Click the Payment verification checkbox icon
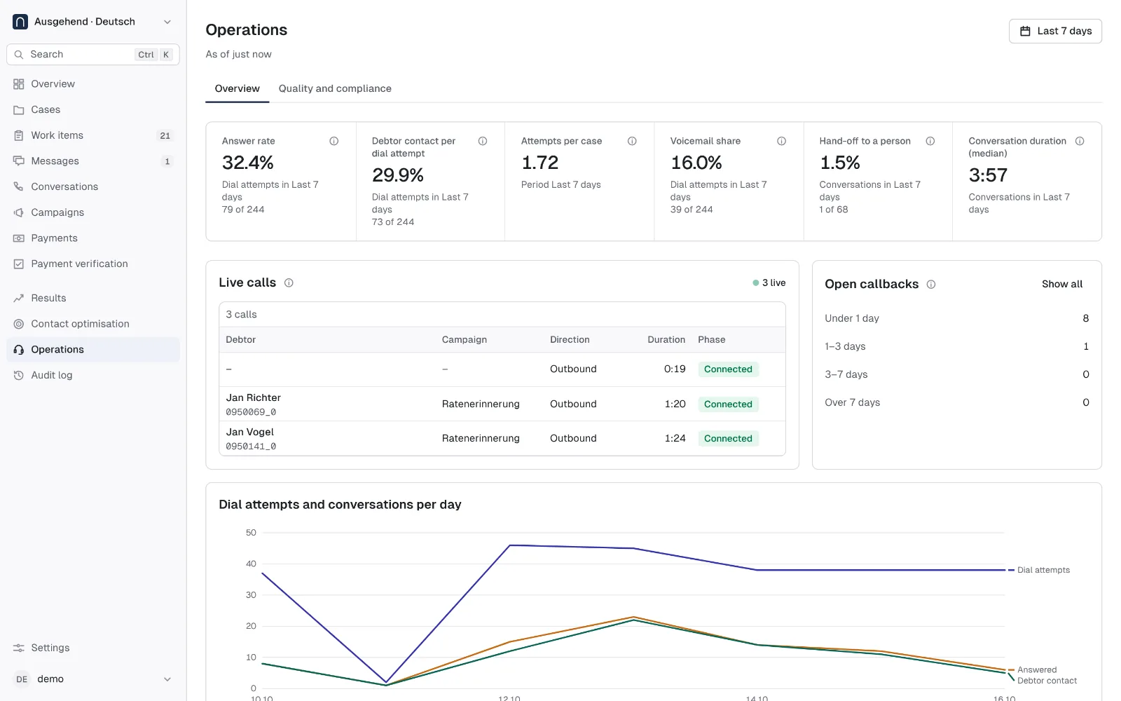 pos(19,264)
